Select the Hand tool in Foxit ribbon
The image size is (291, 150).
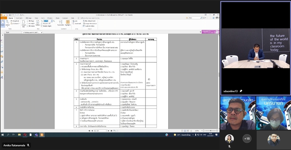click(2, 23)
